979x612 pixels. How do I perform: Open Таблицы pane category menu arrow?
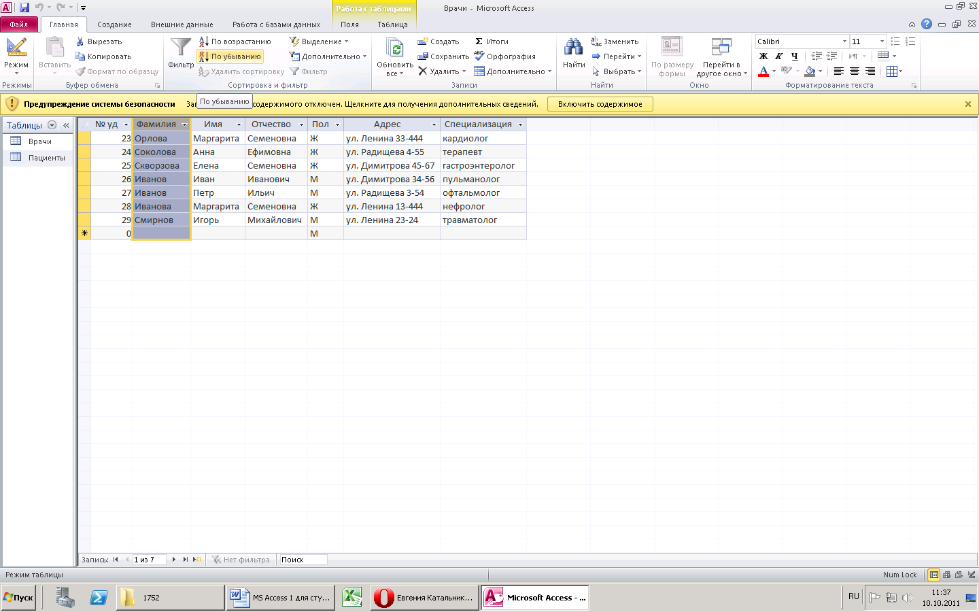[x=52, y=125]
